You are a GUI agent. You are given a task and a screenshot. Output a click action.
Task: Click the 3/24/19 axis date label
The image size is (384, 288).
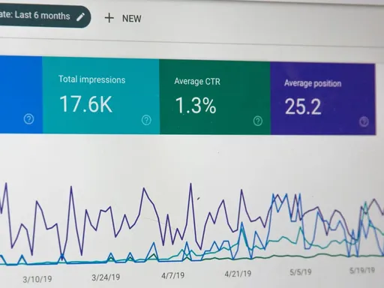tap(106, 277)
